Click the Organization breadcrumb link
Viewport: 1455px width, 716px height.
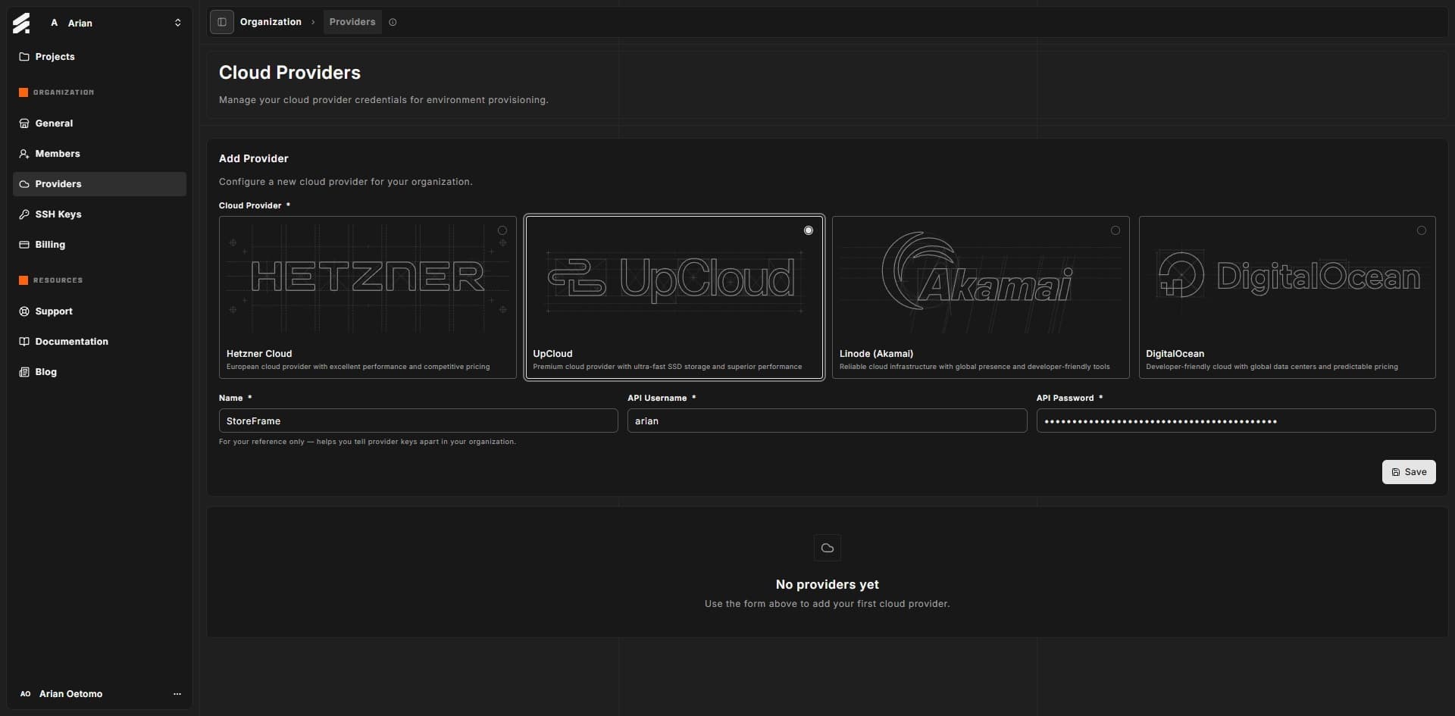[271, 22]
